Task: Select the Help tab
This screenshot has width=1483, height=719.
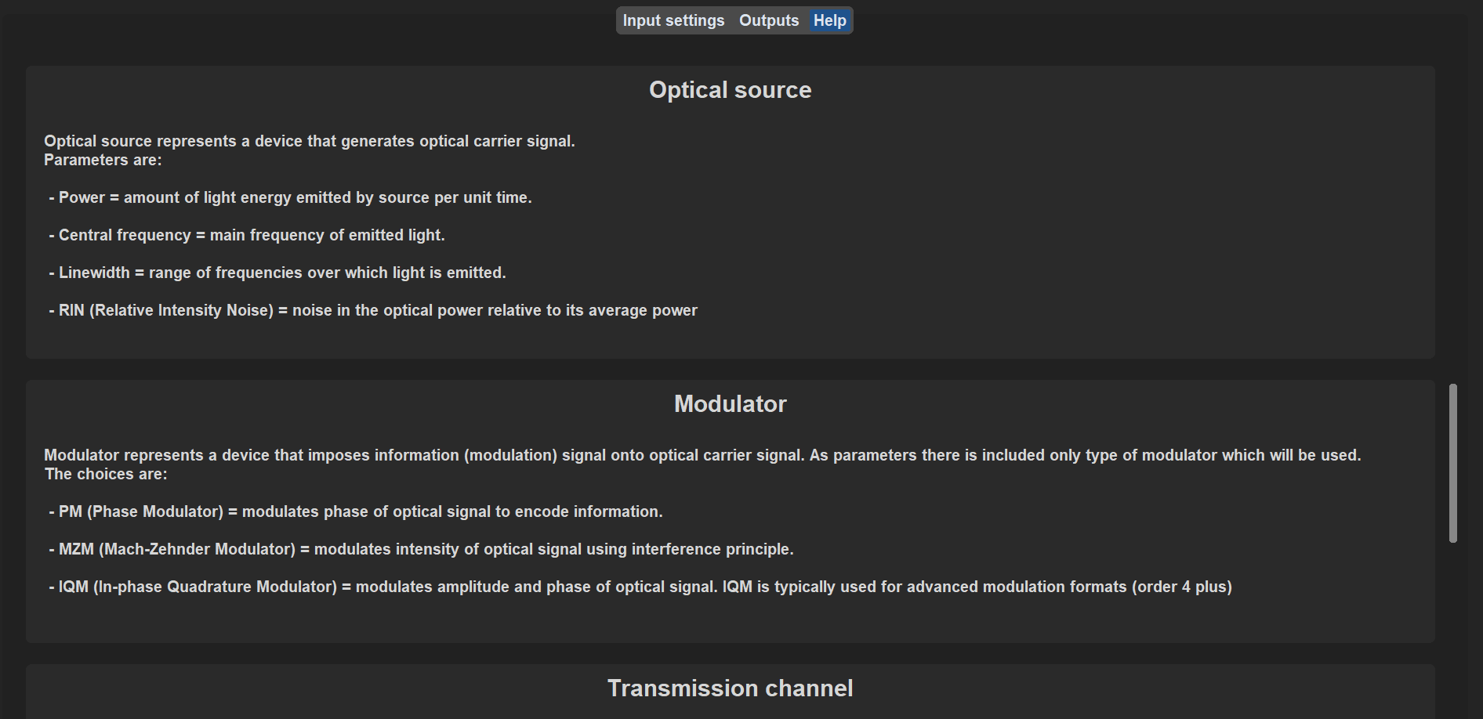Action: 829,20
